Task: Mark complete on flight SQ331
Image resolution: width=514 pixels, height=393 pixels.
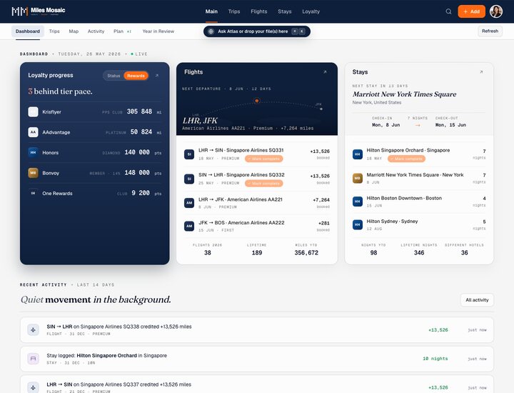Action: point(264,159)
